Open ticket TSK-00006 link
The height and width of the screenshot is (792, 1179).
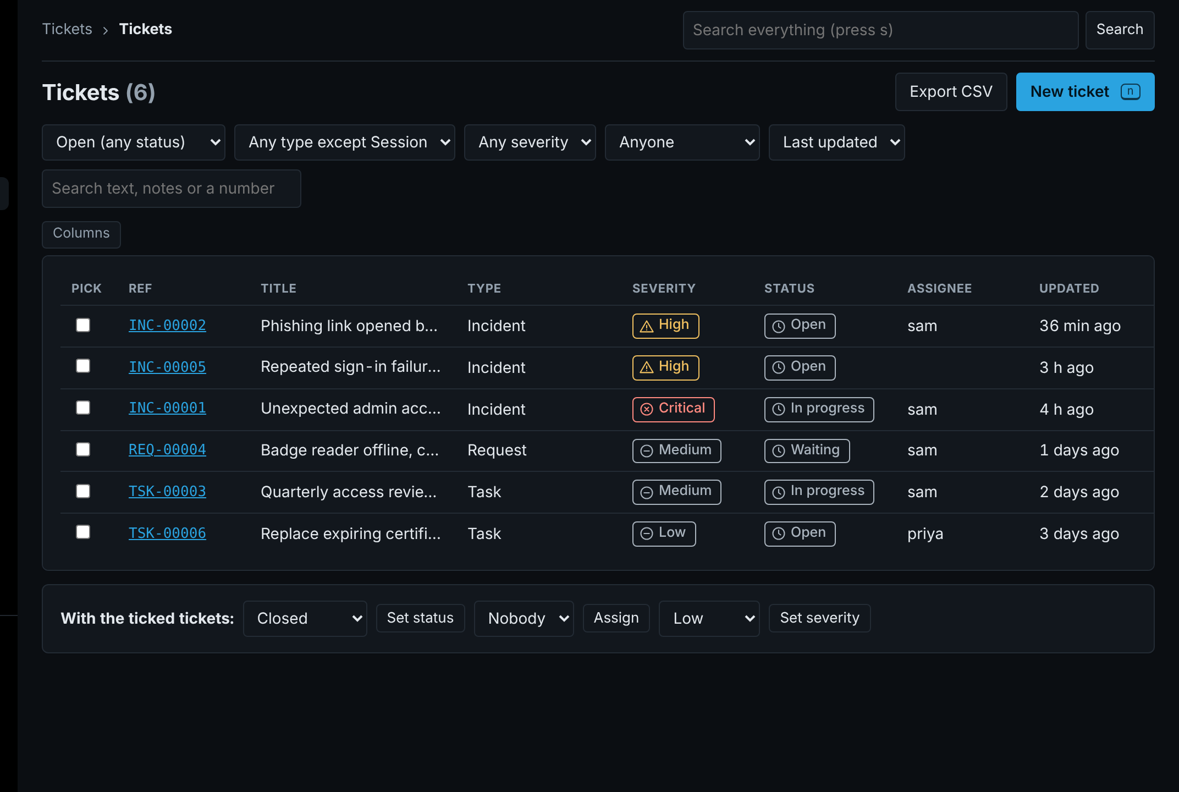[167, 533]
